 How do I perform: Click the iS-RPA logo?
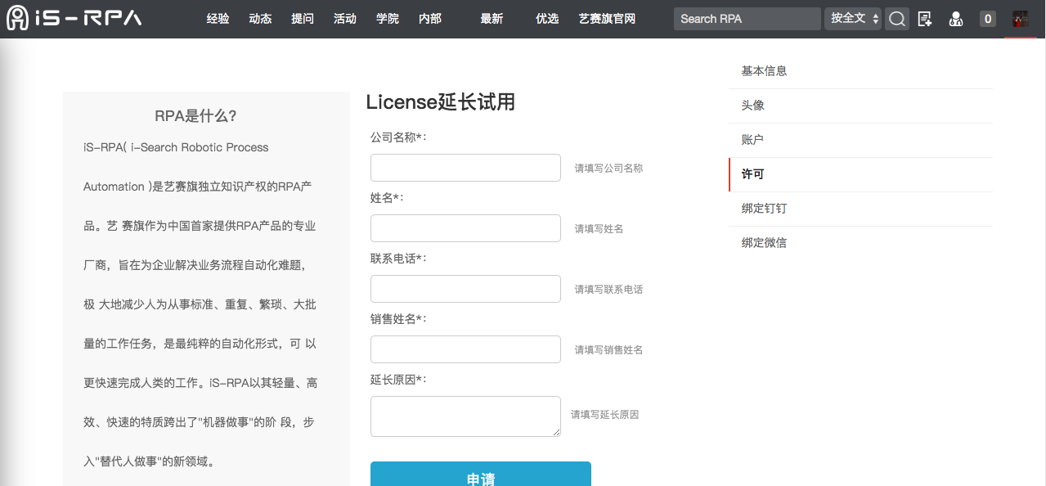(74, 18)
